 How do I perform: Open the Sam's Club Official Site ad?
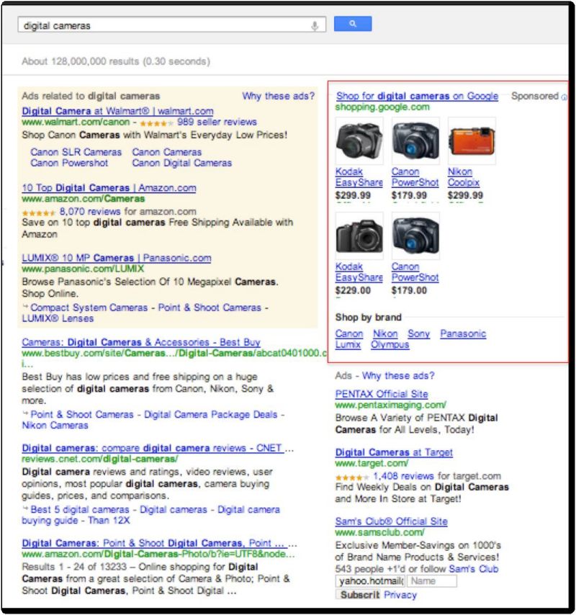click(x=392, y=521)
